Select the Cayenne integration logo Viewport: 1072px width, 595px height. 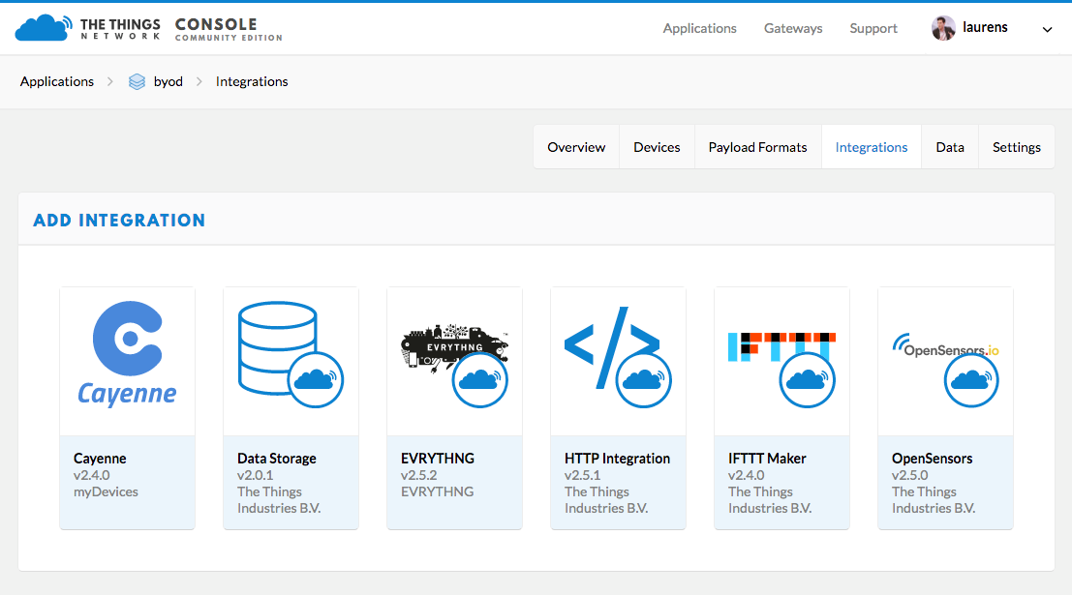coord(127,355)
